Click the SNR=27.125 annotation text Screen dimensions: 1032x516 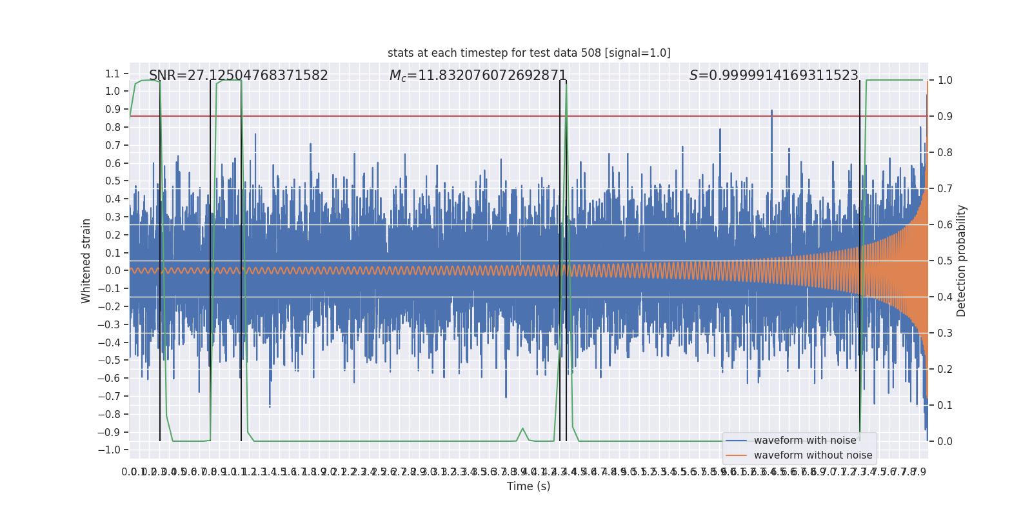click(238, 75)
